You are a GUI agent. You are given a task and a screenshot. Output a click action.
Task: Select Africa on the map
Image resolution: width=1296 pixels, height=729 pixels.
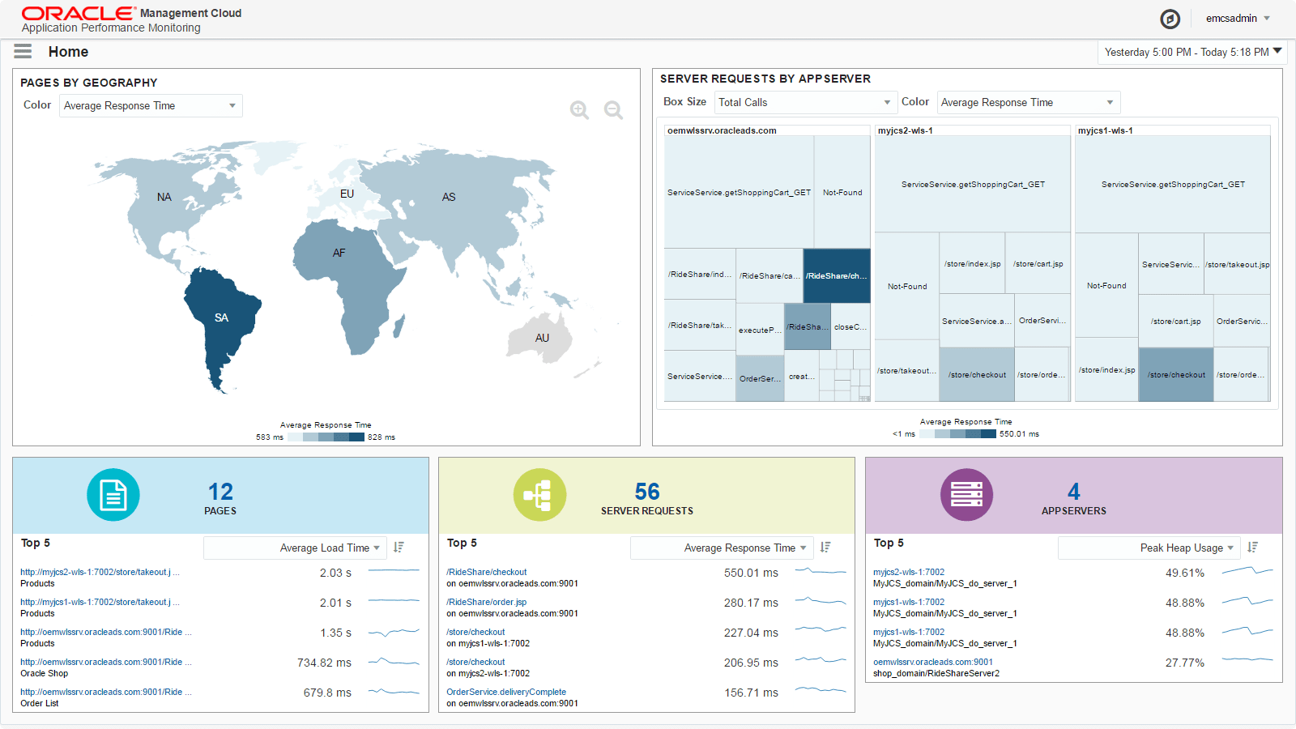pos(339,253)
